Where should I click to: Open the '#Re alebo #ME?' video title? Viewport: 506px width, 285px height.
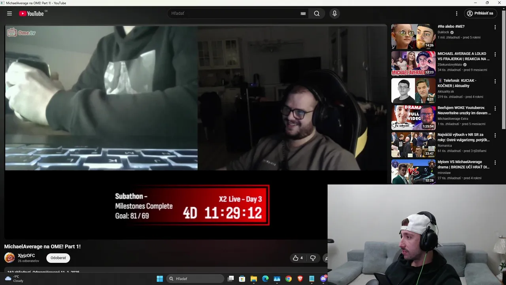(x=451, y=27)
